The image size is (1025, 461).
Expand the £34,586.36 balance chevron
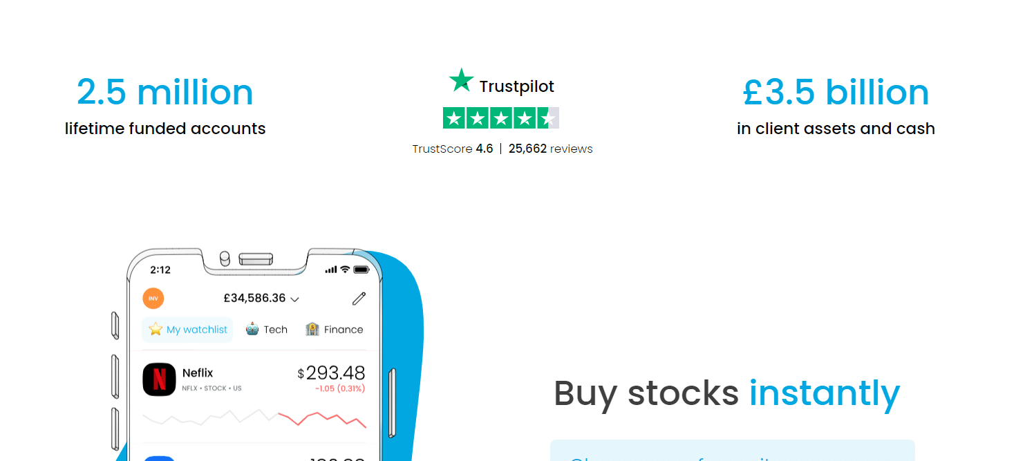click(294, 299)
